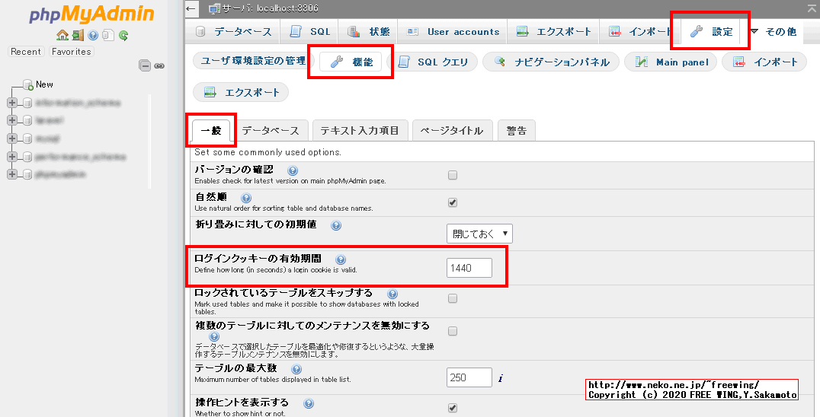This screenshot has height=417, width=820.
Task: Open the 閉じておく dropdown
Action: (x=479, y=234)
